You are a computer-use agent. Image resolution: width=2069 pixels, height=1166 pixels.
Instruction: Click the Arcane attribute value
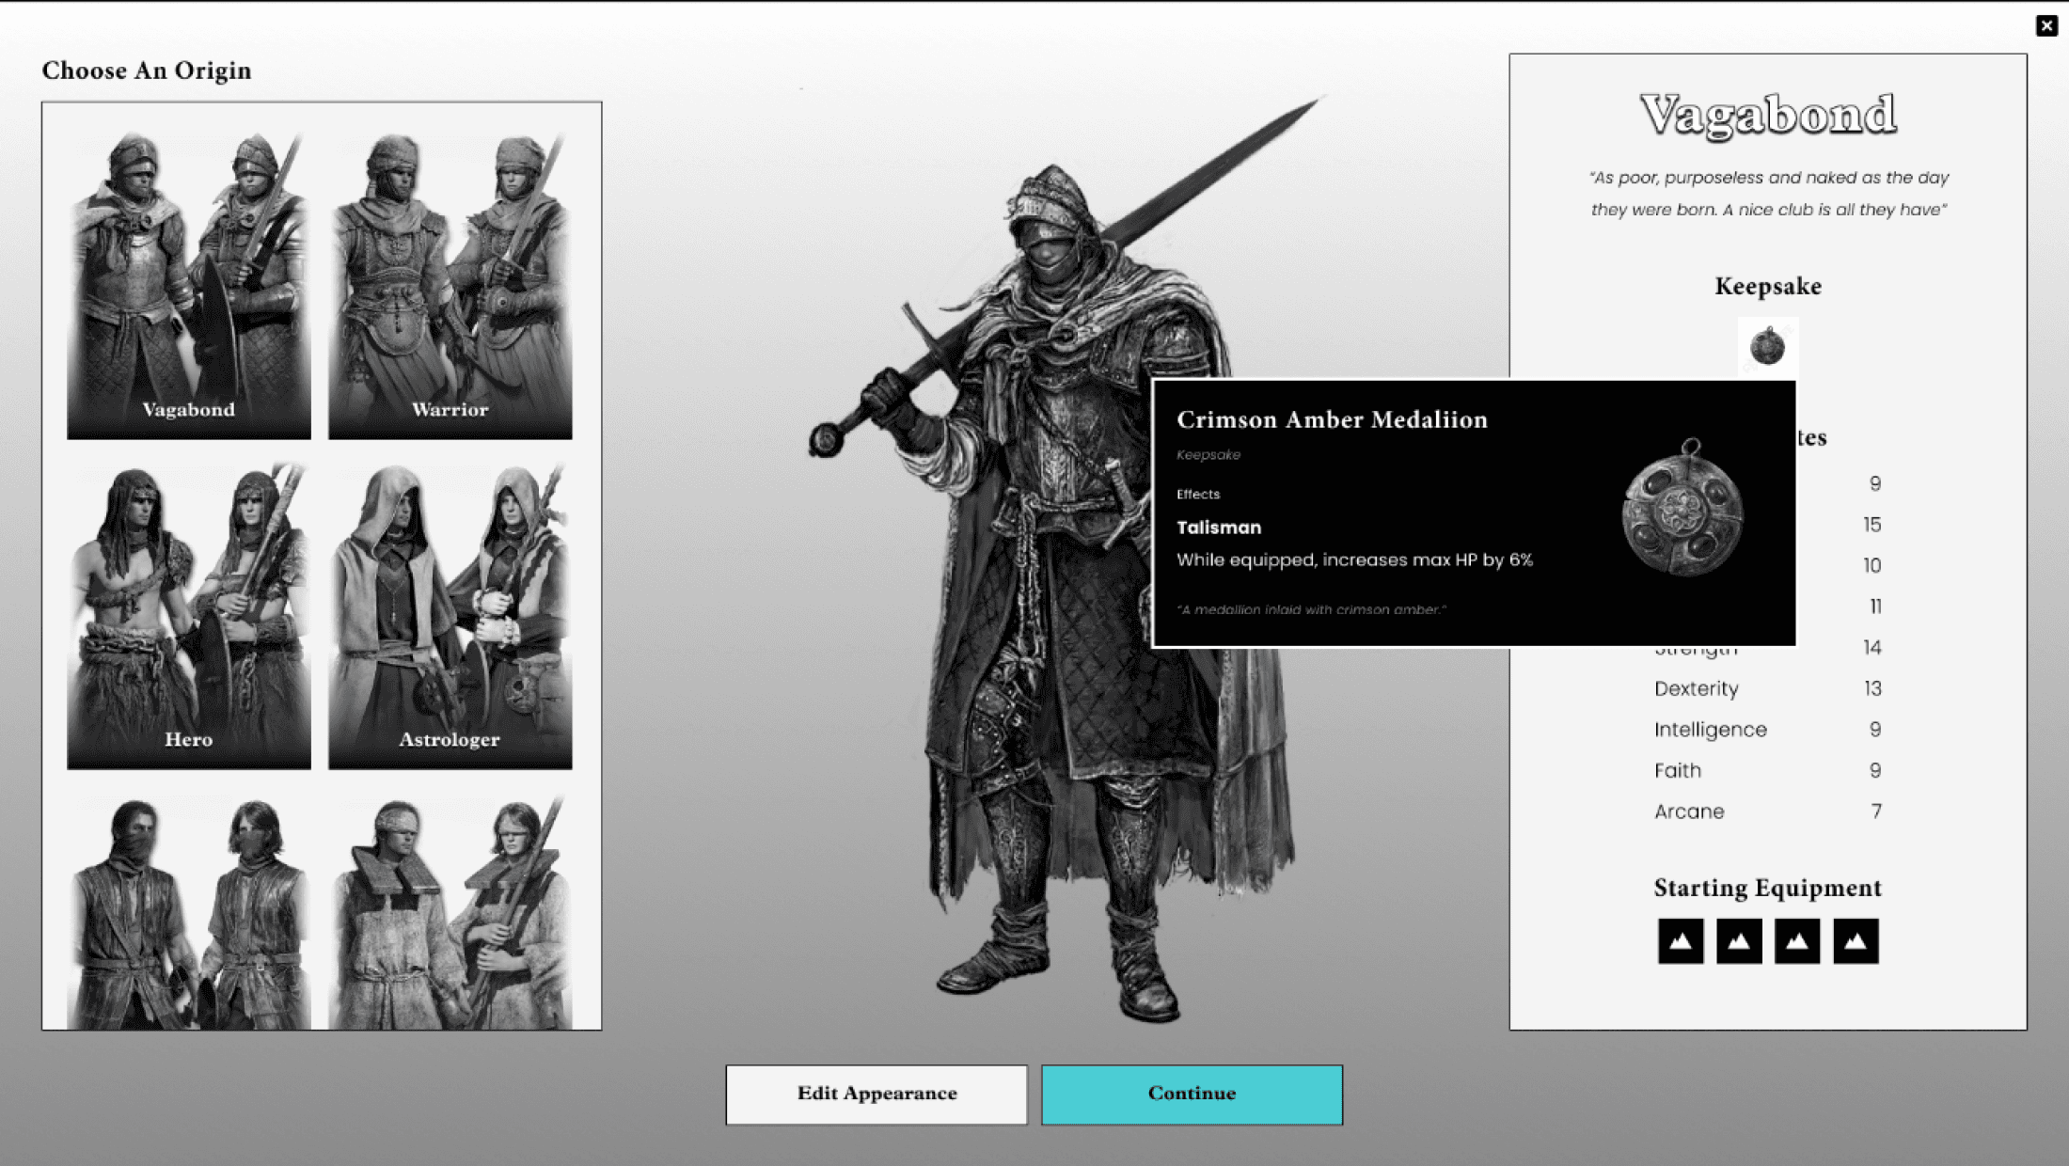coord(1875,811)
